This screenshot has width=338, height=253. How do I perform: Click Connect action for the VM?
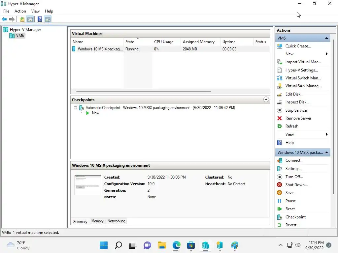pyautogui.click(x=294, y=160)
